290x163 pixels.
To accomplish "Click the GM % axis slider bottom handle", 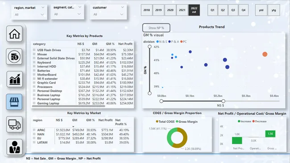I will point(149,93).
